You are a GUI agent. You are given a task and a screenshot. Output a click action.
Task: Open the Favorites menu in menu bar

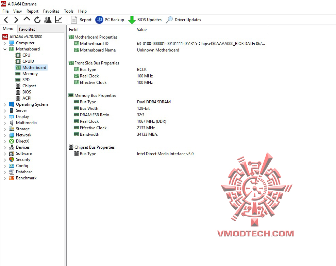click(51, 11)
